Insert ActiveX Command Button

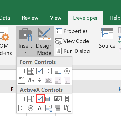click(x=21, y=99)
